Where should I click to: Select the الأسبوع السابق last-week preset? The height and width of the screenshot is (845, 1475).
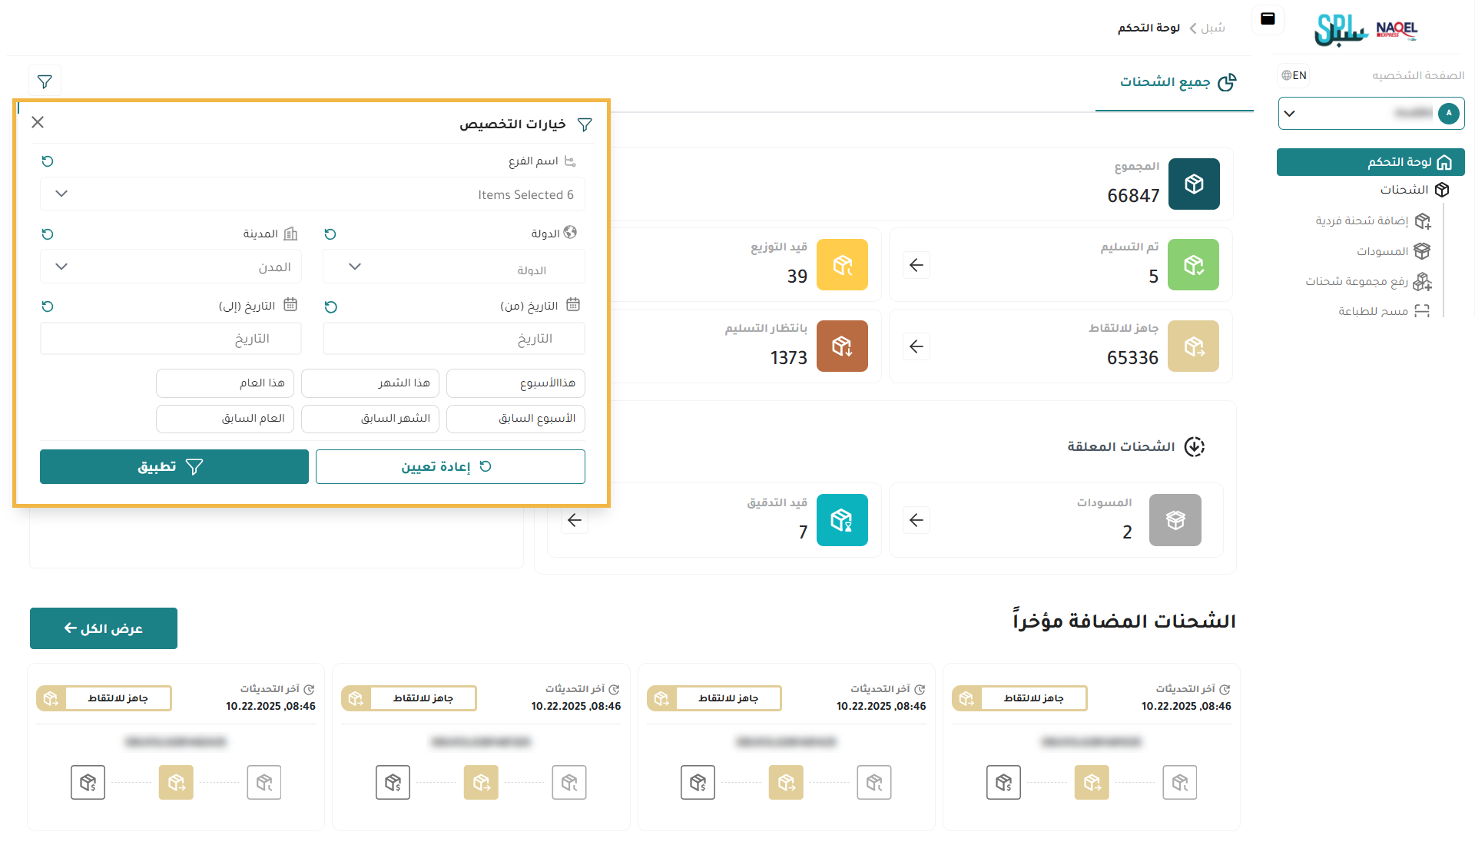coord(515,419)
